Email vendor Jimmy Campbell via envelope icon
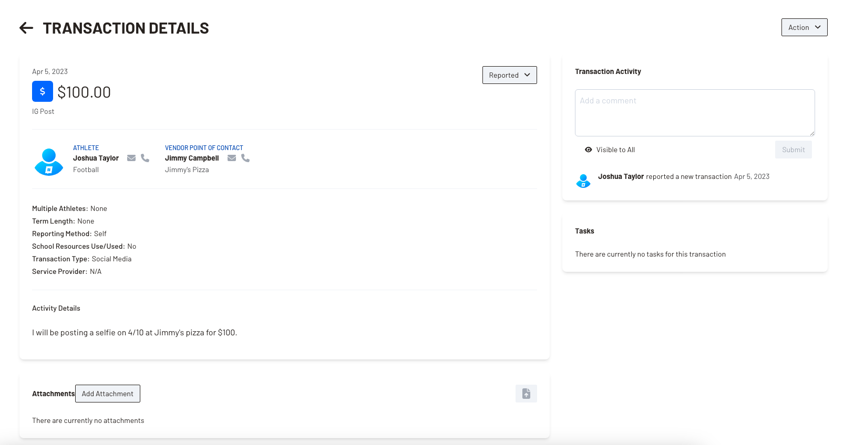Screen dimensions: 844x445 [x=232, y=158]
